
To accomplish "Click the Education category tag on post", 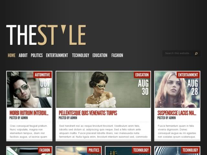I will click(x=142, y=75).
